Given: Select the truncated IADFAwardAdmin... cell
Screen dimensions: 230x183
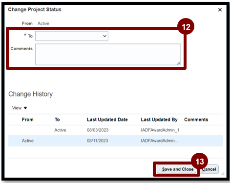Looking at the screenshot, I should (x=160, y=141).
